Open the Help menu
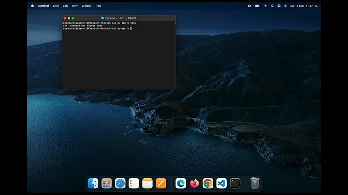Image resolution: width=348 pixels, height=195 pixels. [x=98, y=6]
